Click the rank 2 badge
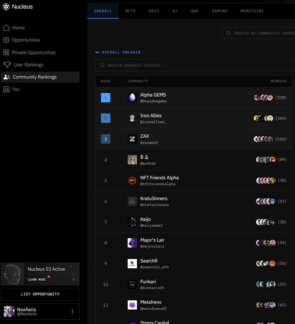295x324 pixels. pyautogui.click(x=106, y=118)
